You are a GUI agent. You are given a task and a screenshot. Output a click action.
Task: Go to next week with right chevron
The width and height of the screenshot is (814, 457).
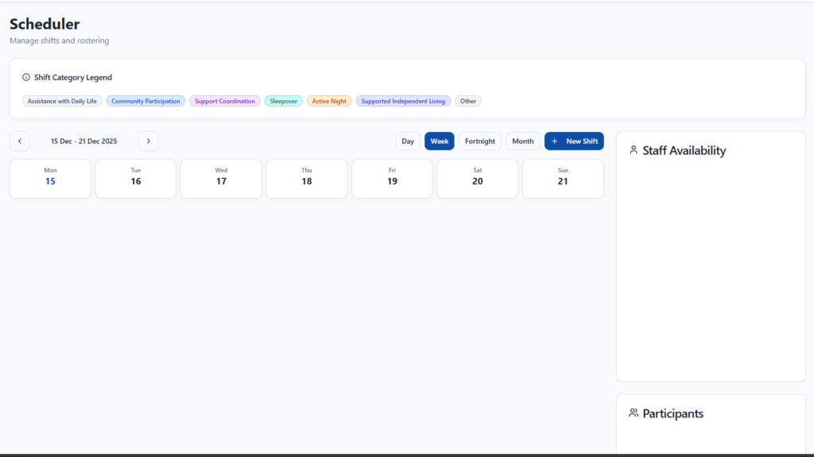click(x=148, y=141)
